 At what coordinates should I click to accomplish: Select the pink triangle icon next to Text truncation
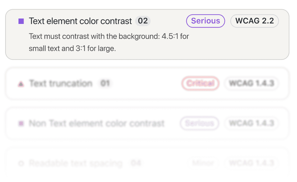tap(21, 83)
